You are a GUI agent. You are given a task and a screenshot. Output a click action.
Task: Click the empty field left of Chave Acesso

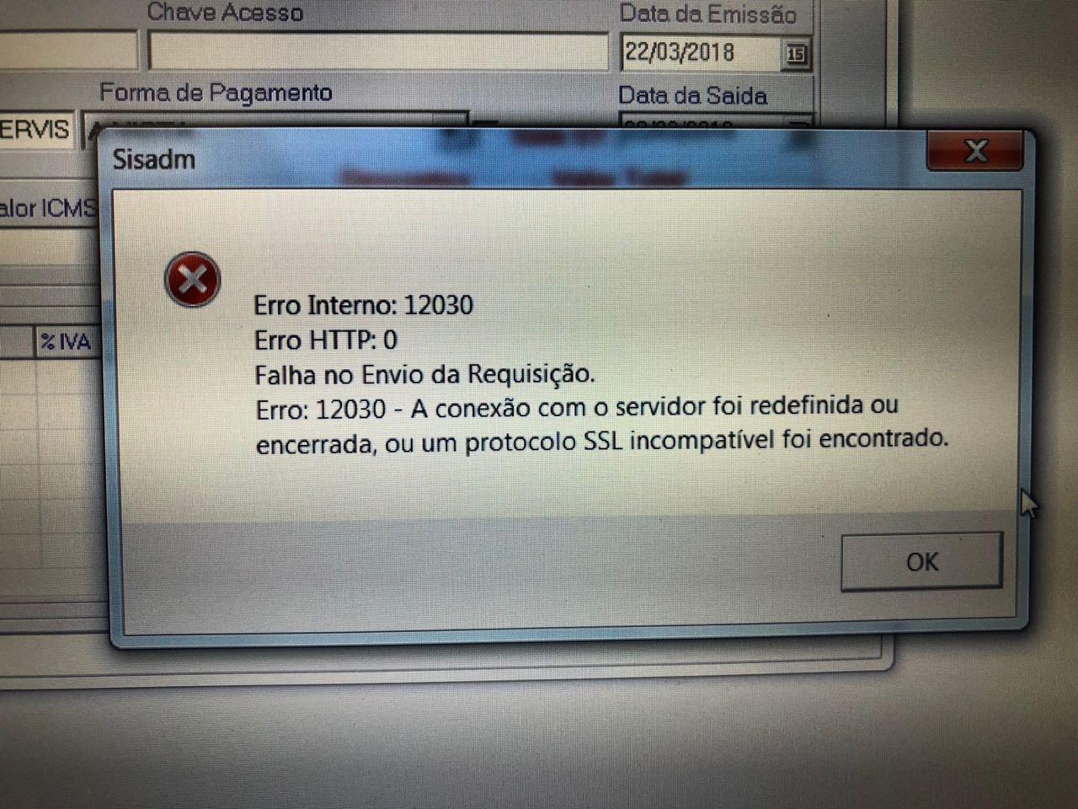pos(67,51)
